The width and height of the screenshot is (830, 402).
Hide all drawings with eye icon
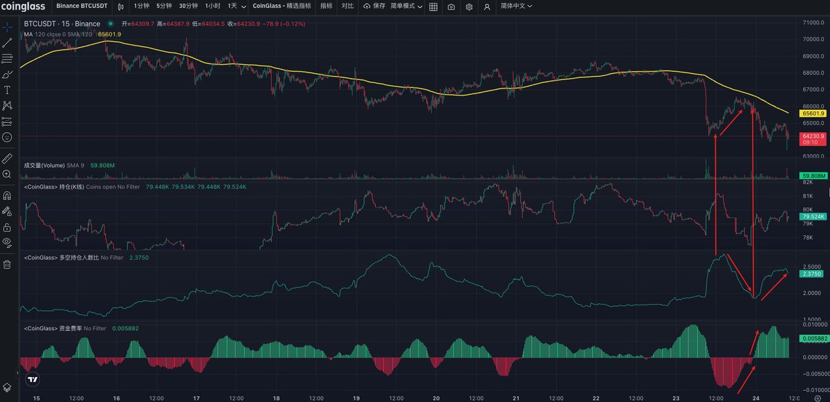tap(7, 242)
